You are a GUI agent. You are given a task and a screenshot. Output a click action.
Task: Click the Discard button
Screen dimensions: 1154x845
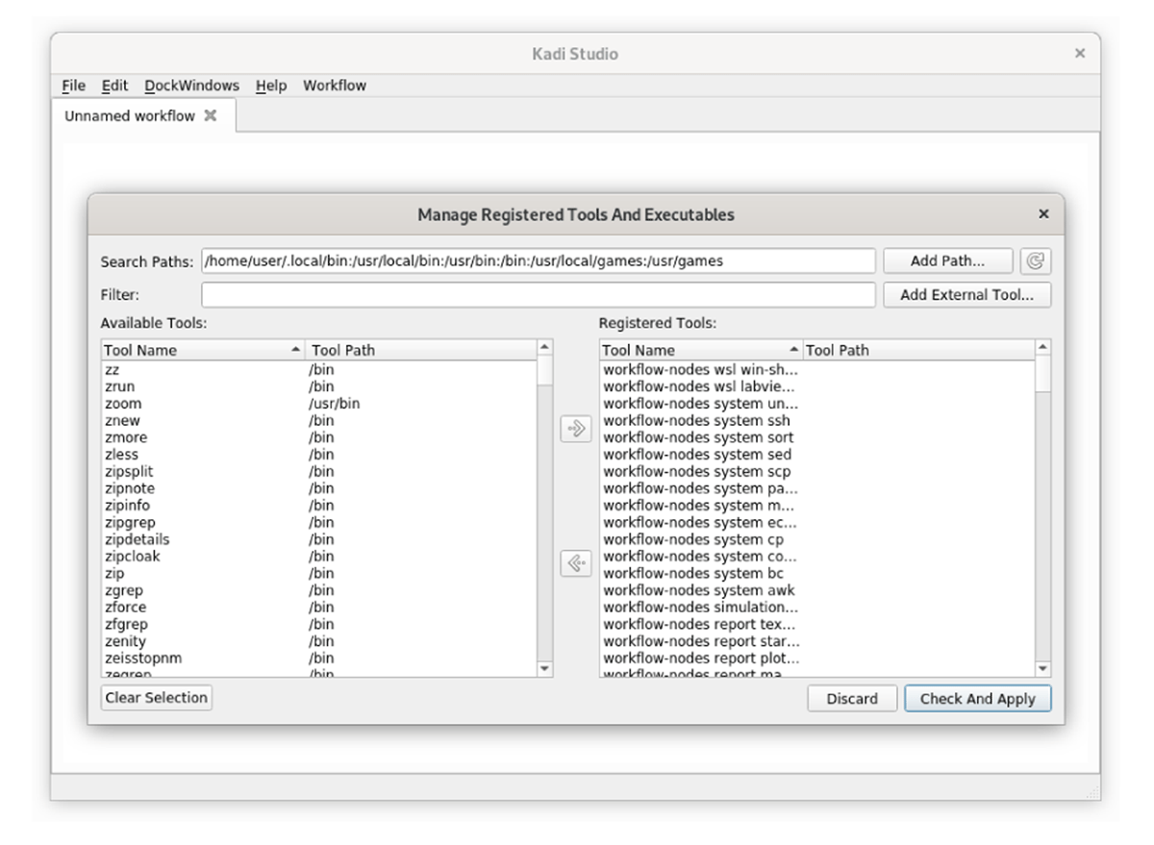tap(851, 699)
